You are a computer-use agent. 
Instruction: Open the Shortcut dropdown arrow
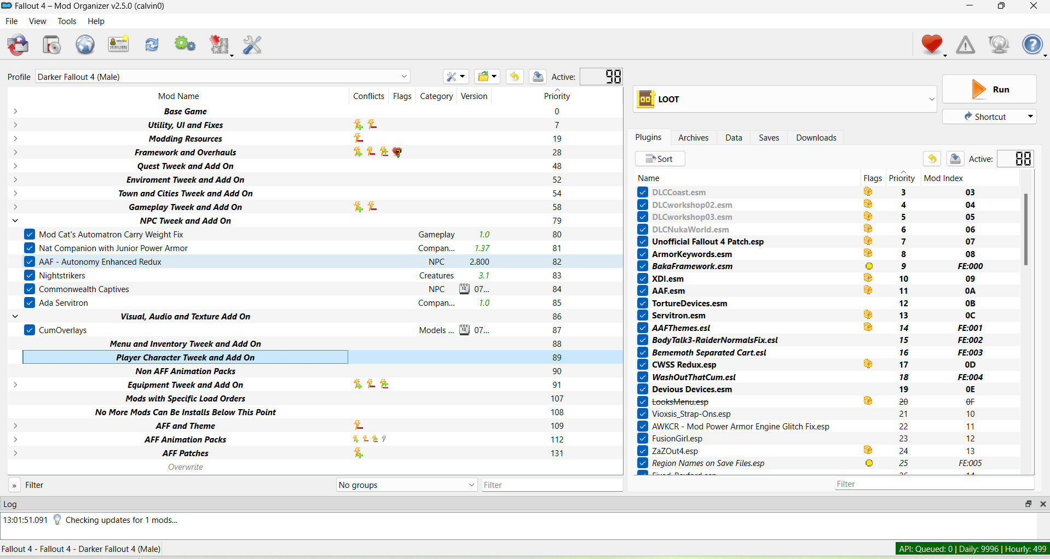1030,117
